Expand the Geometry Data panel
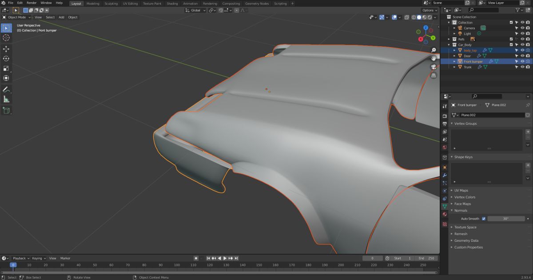This screenshot has height=280, width=533. click(x=466, y=240)
